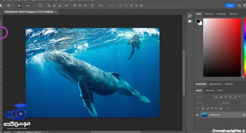
Task: Close the AdobeStock document tab
Action: [x=55, y=12]
